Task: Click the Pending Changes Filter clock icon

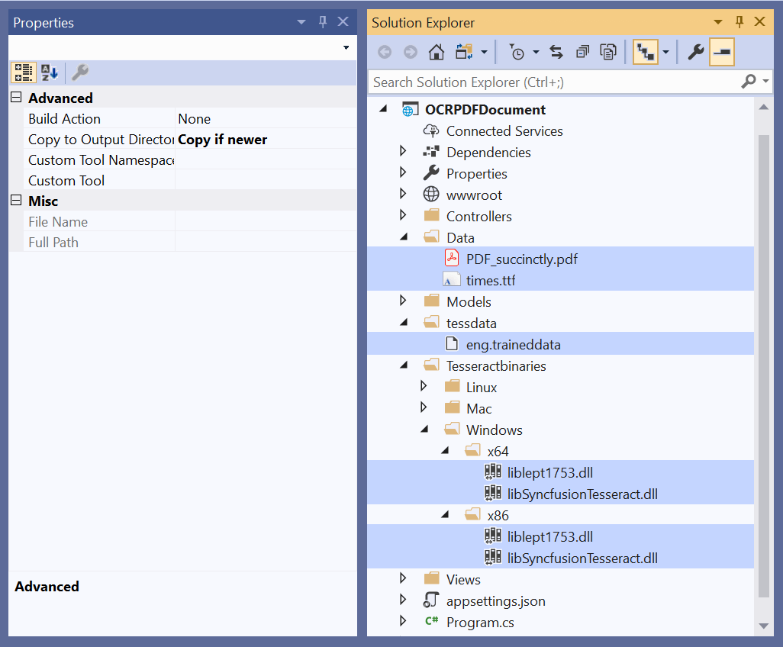Action: tap(517, 52)
